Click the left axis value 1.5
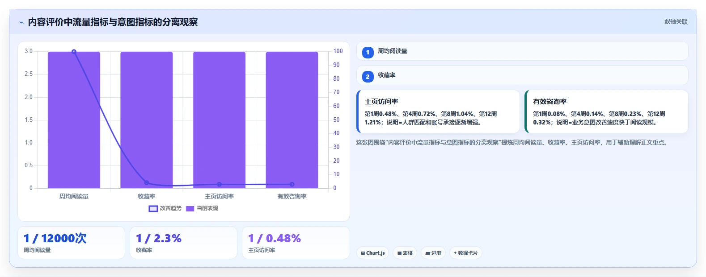Viewport: 706px width, 277px height. click(x=29, y=120)
